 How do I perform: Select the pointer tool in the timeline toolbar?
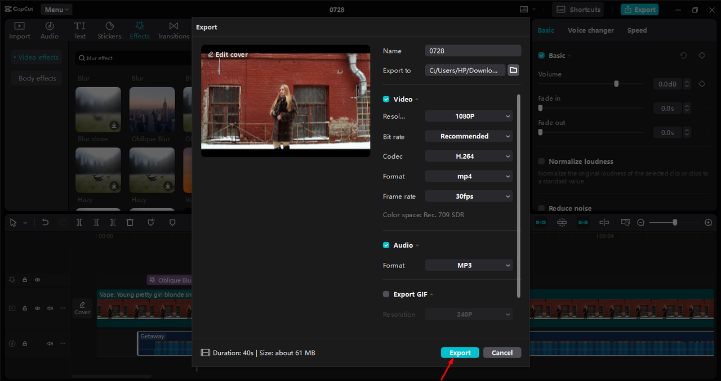(14, 223)
